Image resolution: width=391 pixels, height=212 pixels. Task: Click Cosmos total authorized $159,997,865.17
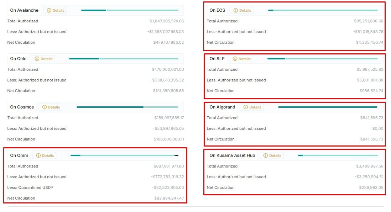click(169, 118)
